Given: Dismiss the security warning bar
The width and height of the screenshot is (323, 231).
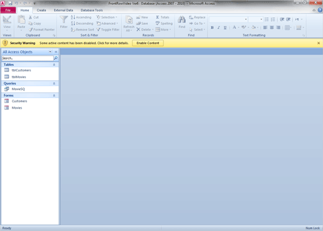Looking at the screenshot, I should [x=319, y=43].
